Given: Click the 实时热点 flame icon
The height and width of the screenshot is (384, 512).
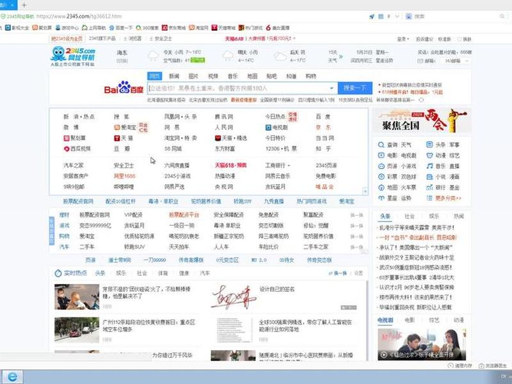Looking at the screenshot, I should click(58, 273).
